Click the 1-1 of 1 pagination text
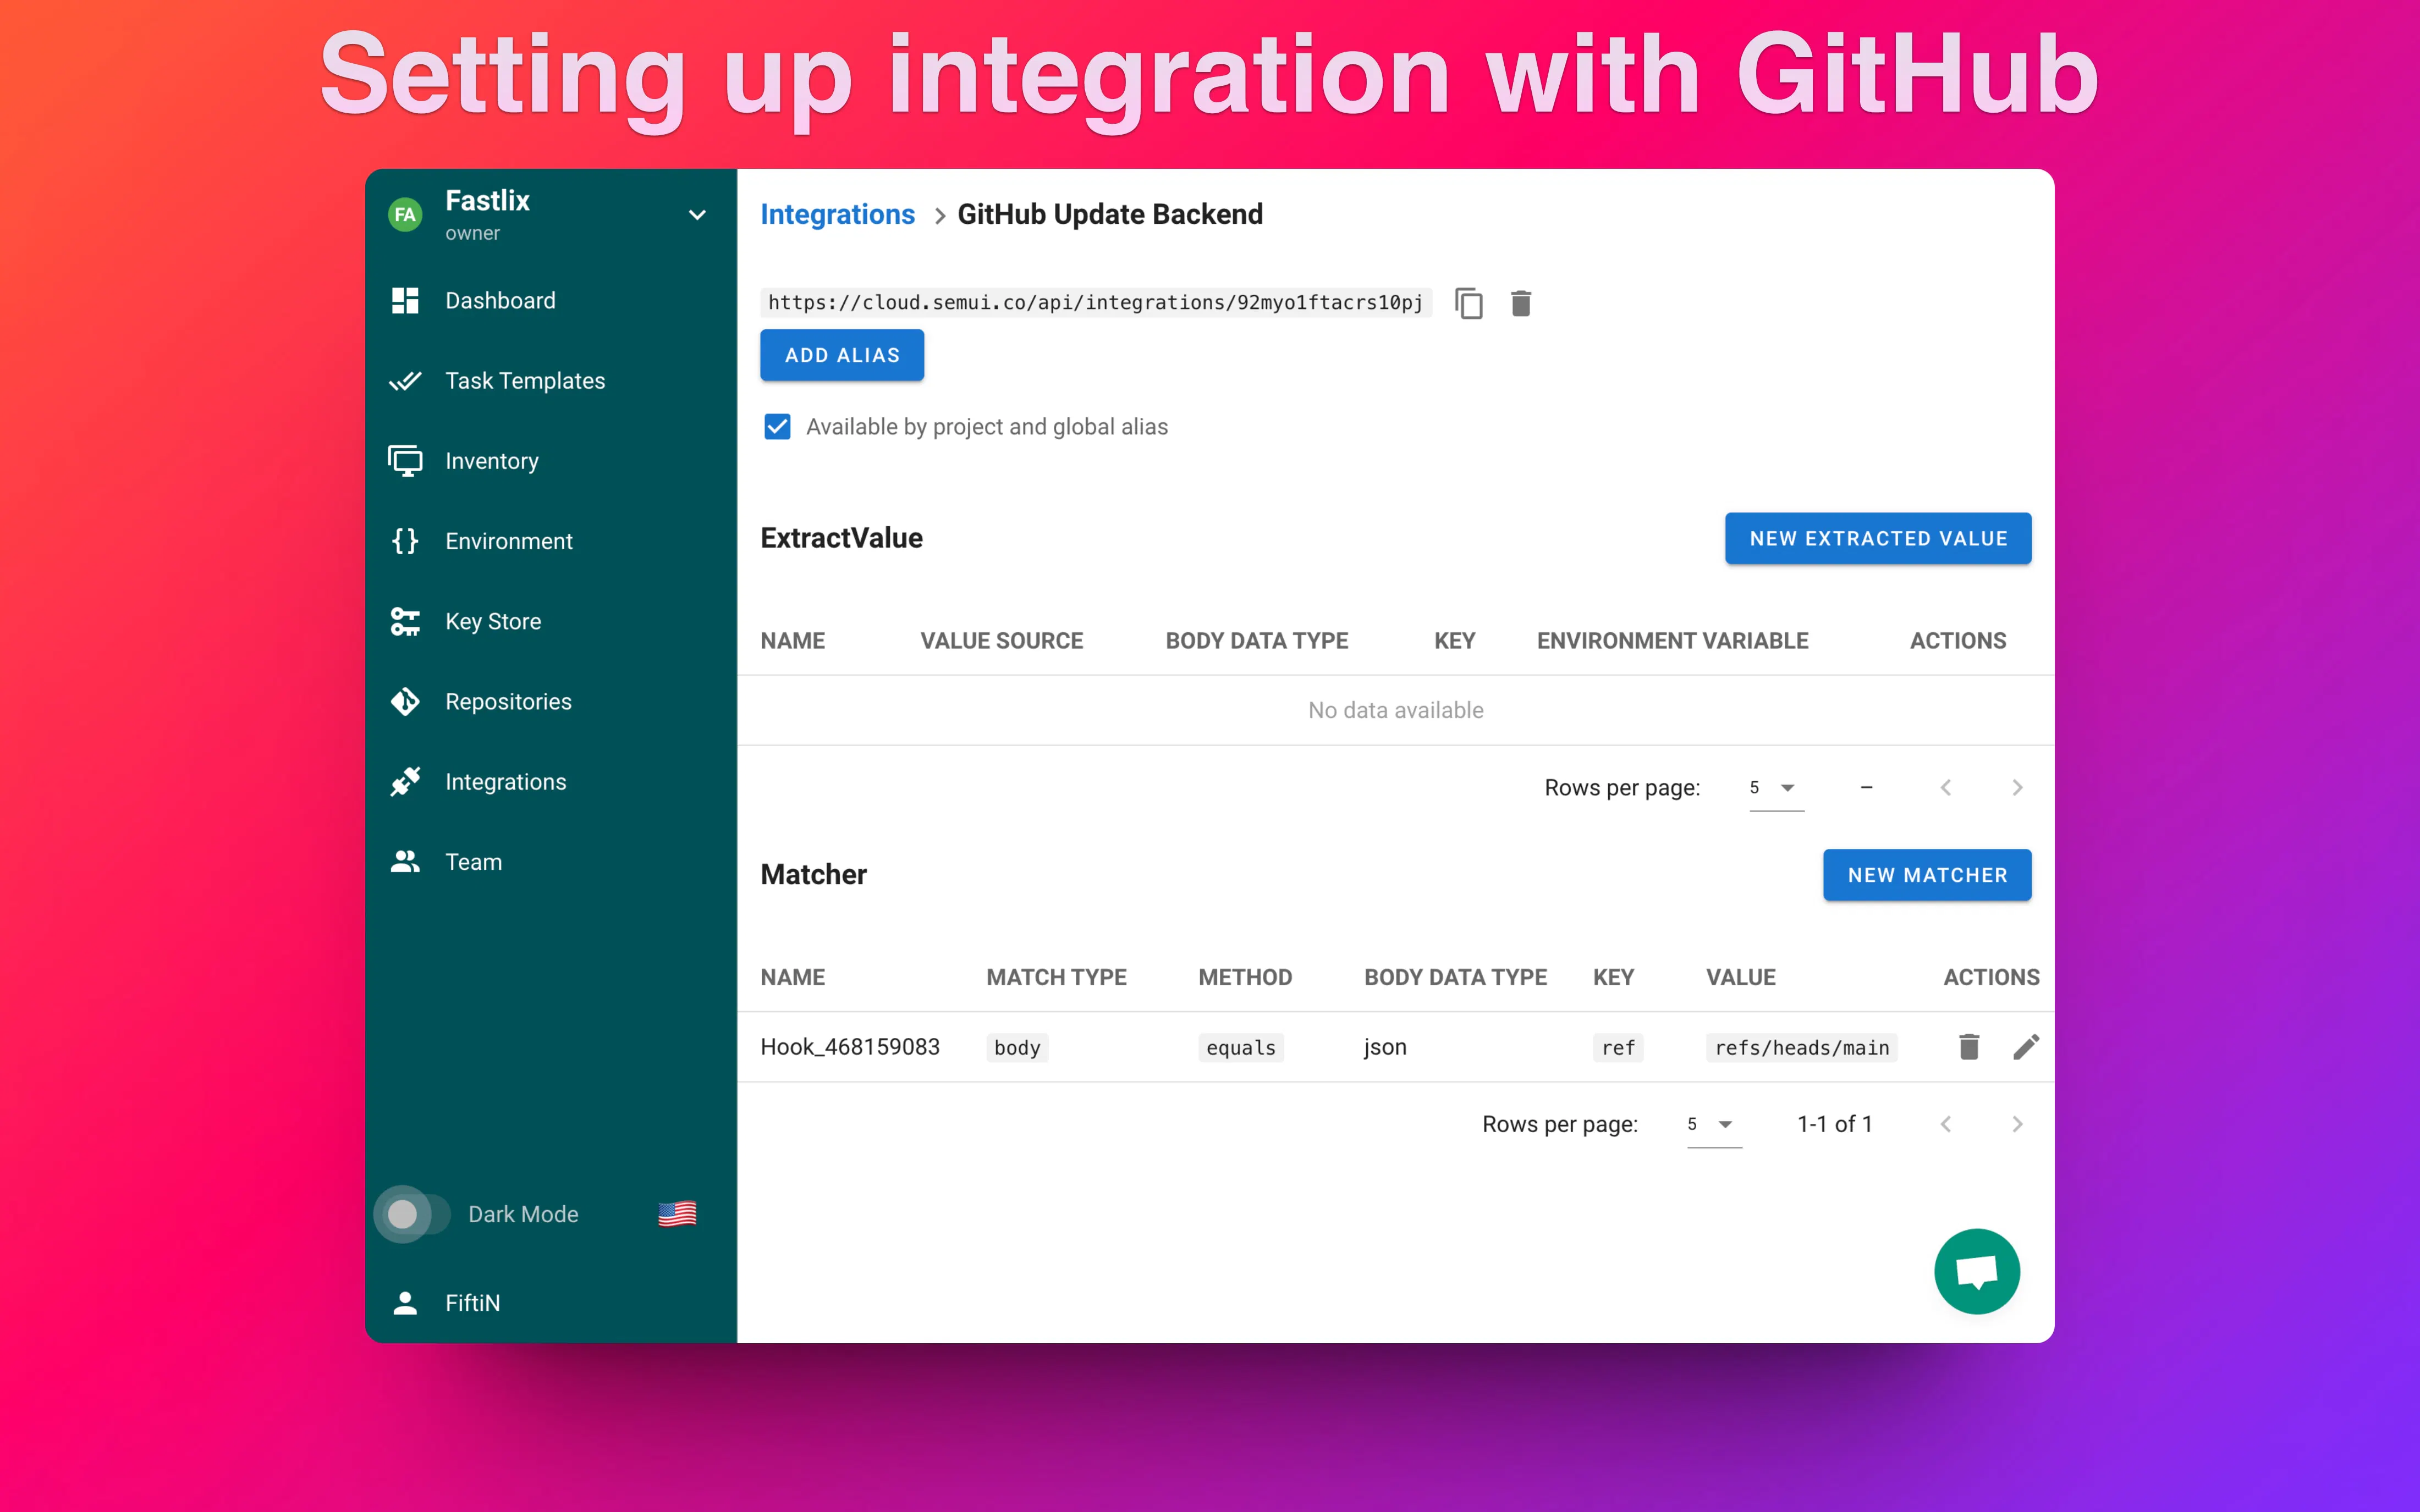 (1834, 1124)
